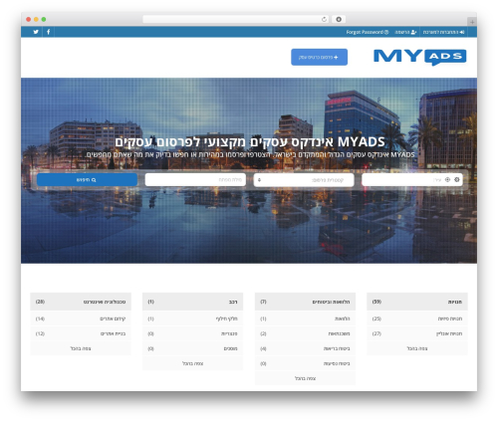Open משכנתאות row with (2)

pos(305,333)
